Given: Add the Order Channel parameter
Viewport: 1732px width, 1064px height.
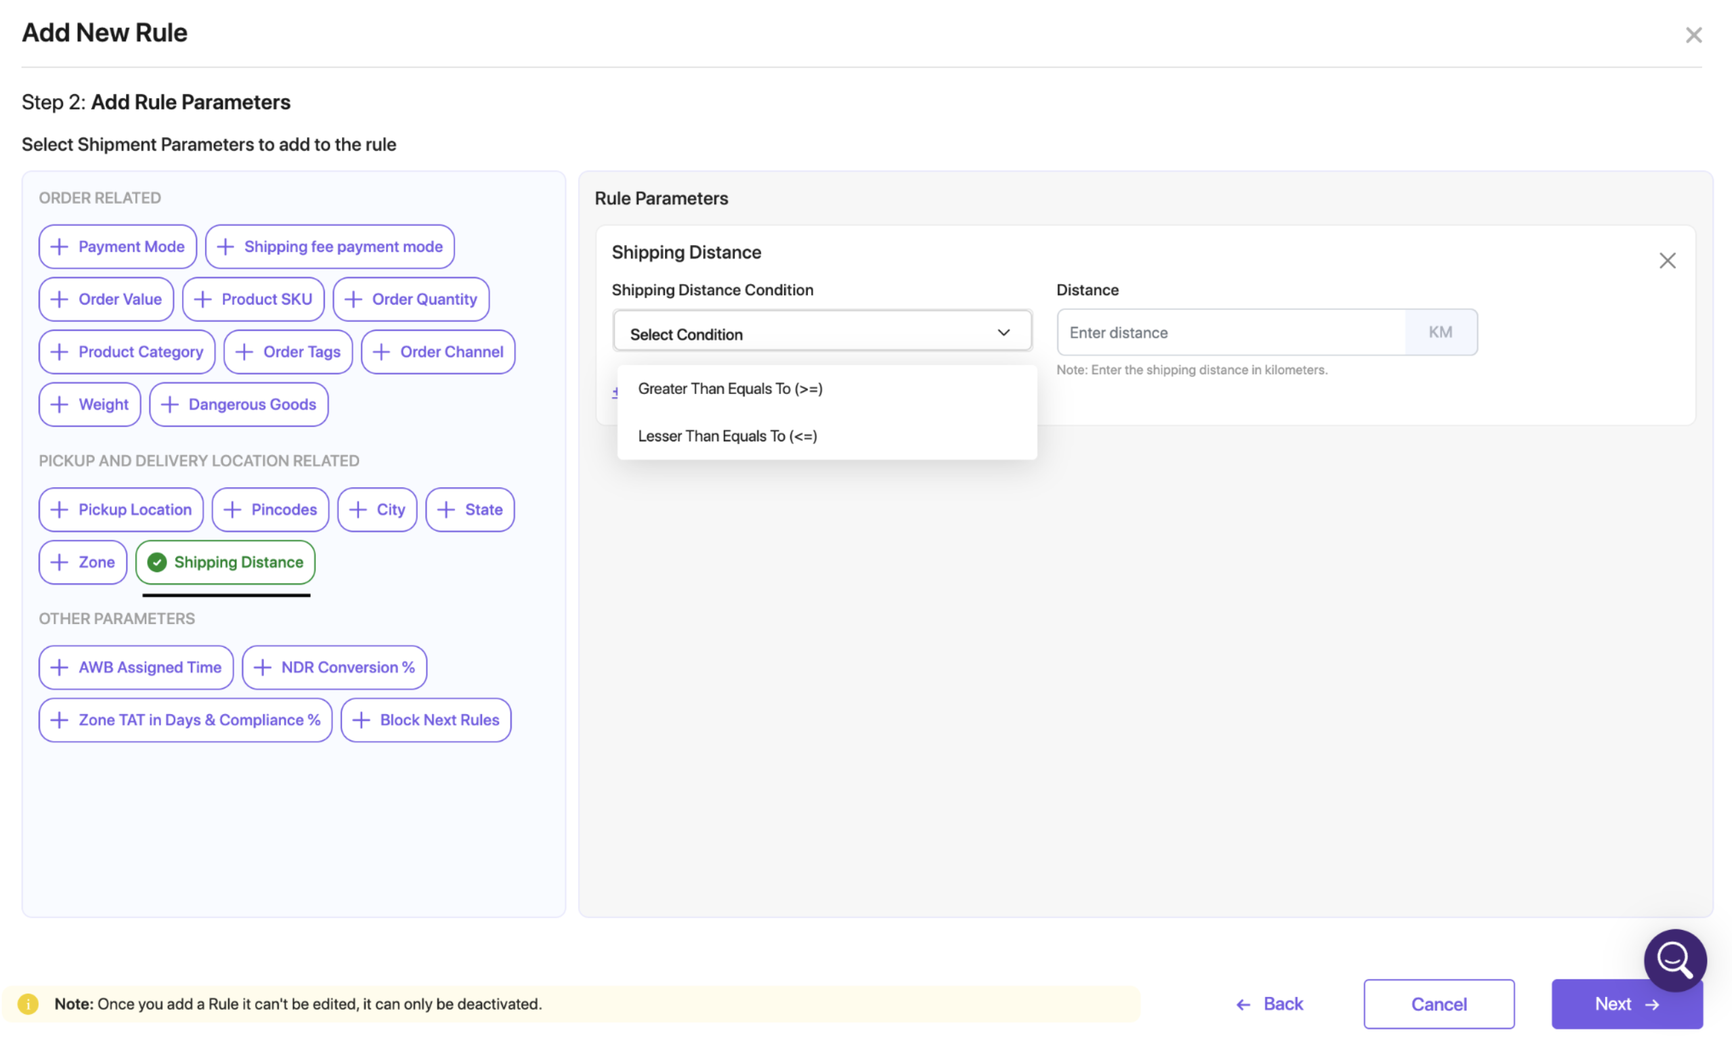Looking at the screenshot, I should [x=438, y=352].
